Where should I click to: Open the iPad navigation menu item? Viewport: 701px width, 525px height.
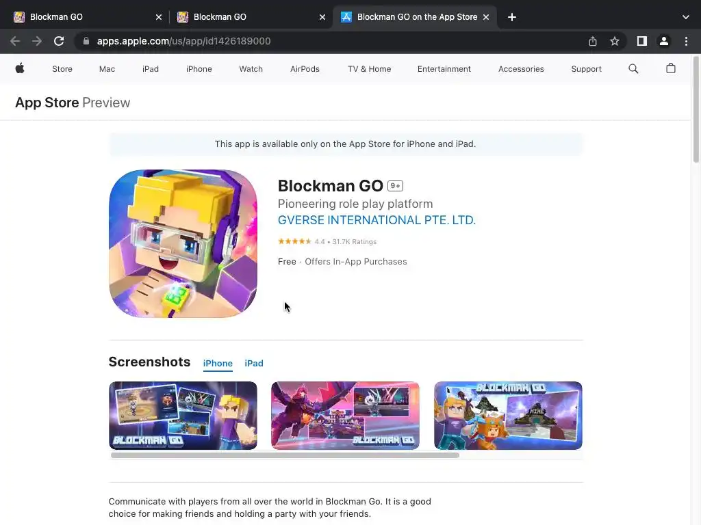click(x=150, y=69)
